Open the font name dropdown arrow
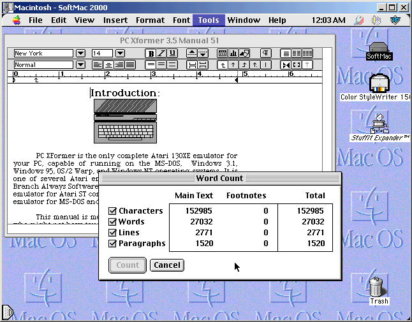This screenshot has height=322, width=412. click(80, 54)
